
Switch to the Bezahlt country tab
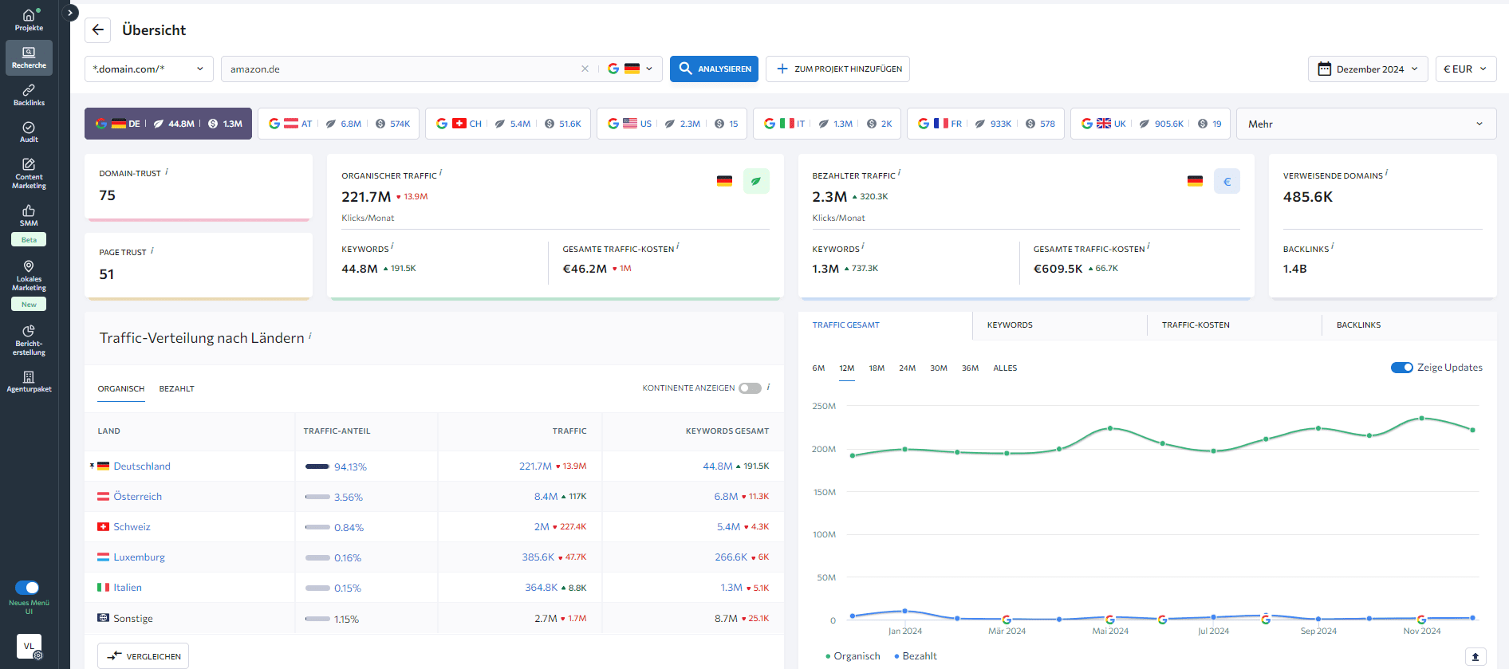(176, 389)
